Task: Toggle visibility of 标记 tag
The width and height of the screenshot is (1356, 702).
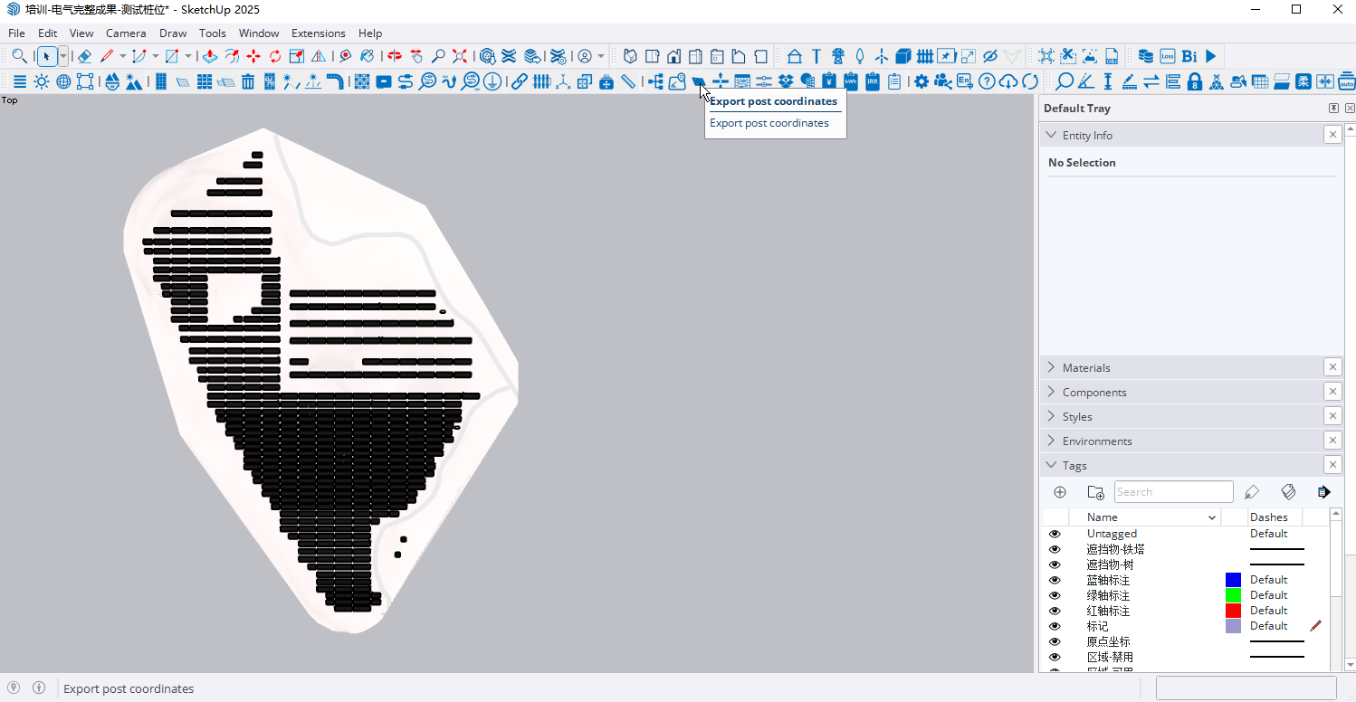Action: (x=1055, y=626)
